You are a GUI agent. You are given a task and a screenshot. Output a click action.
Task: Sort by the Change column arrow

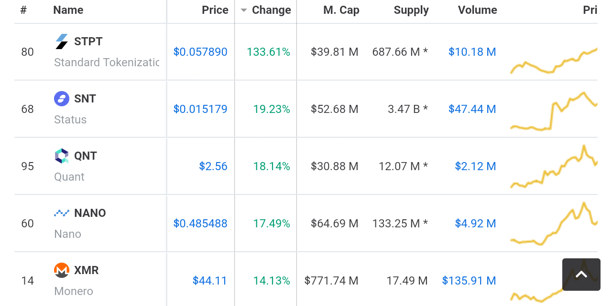point(244,10)
